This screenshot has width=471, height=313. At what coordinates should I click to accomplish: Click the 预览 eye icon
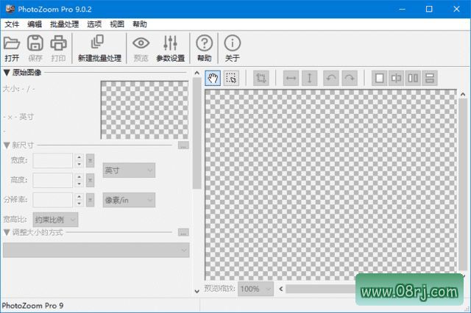(x=141, y=48)
